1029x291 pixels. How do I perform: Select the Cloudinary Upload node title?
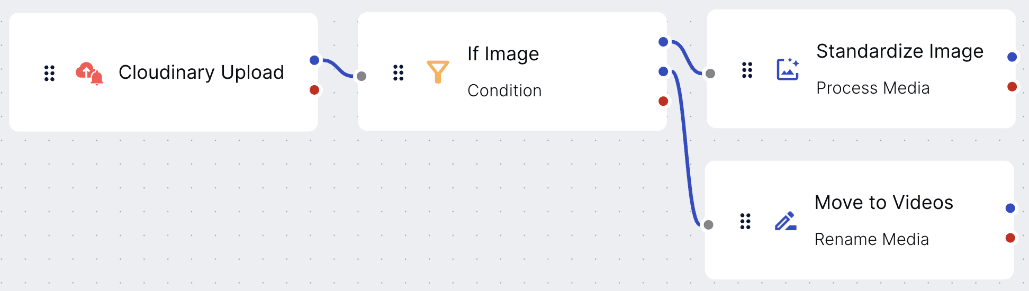point(201,72)
